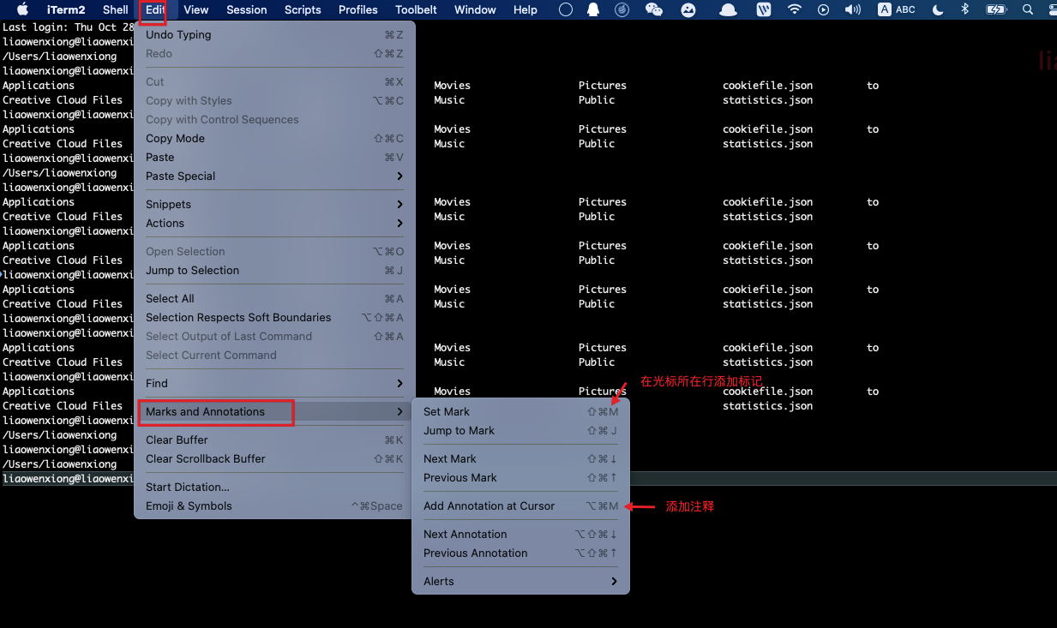Open the Profiles menu
The image size is (1057, 628).
(358, 9)
